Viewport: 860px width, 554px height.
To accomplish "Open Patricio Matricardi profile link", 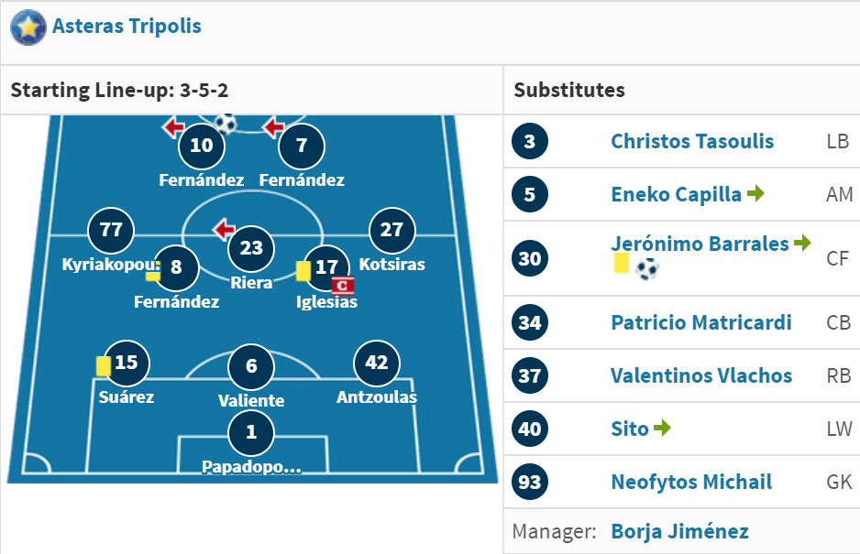I will pos(701,322).
